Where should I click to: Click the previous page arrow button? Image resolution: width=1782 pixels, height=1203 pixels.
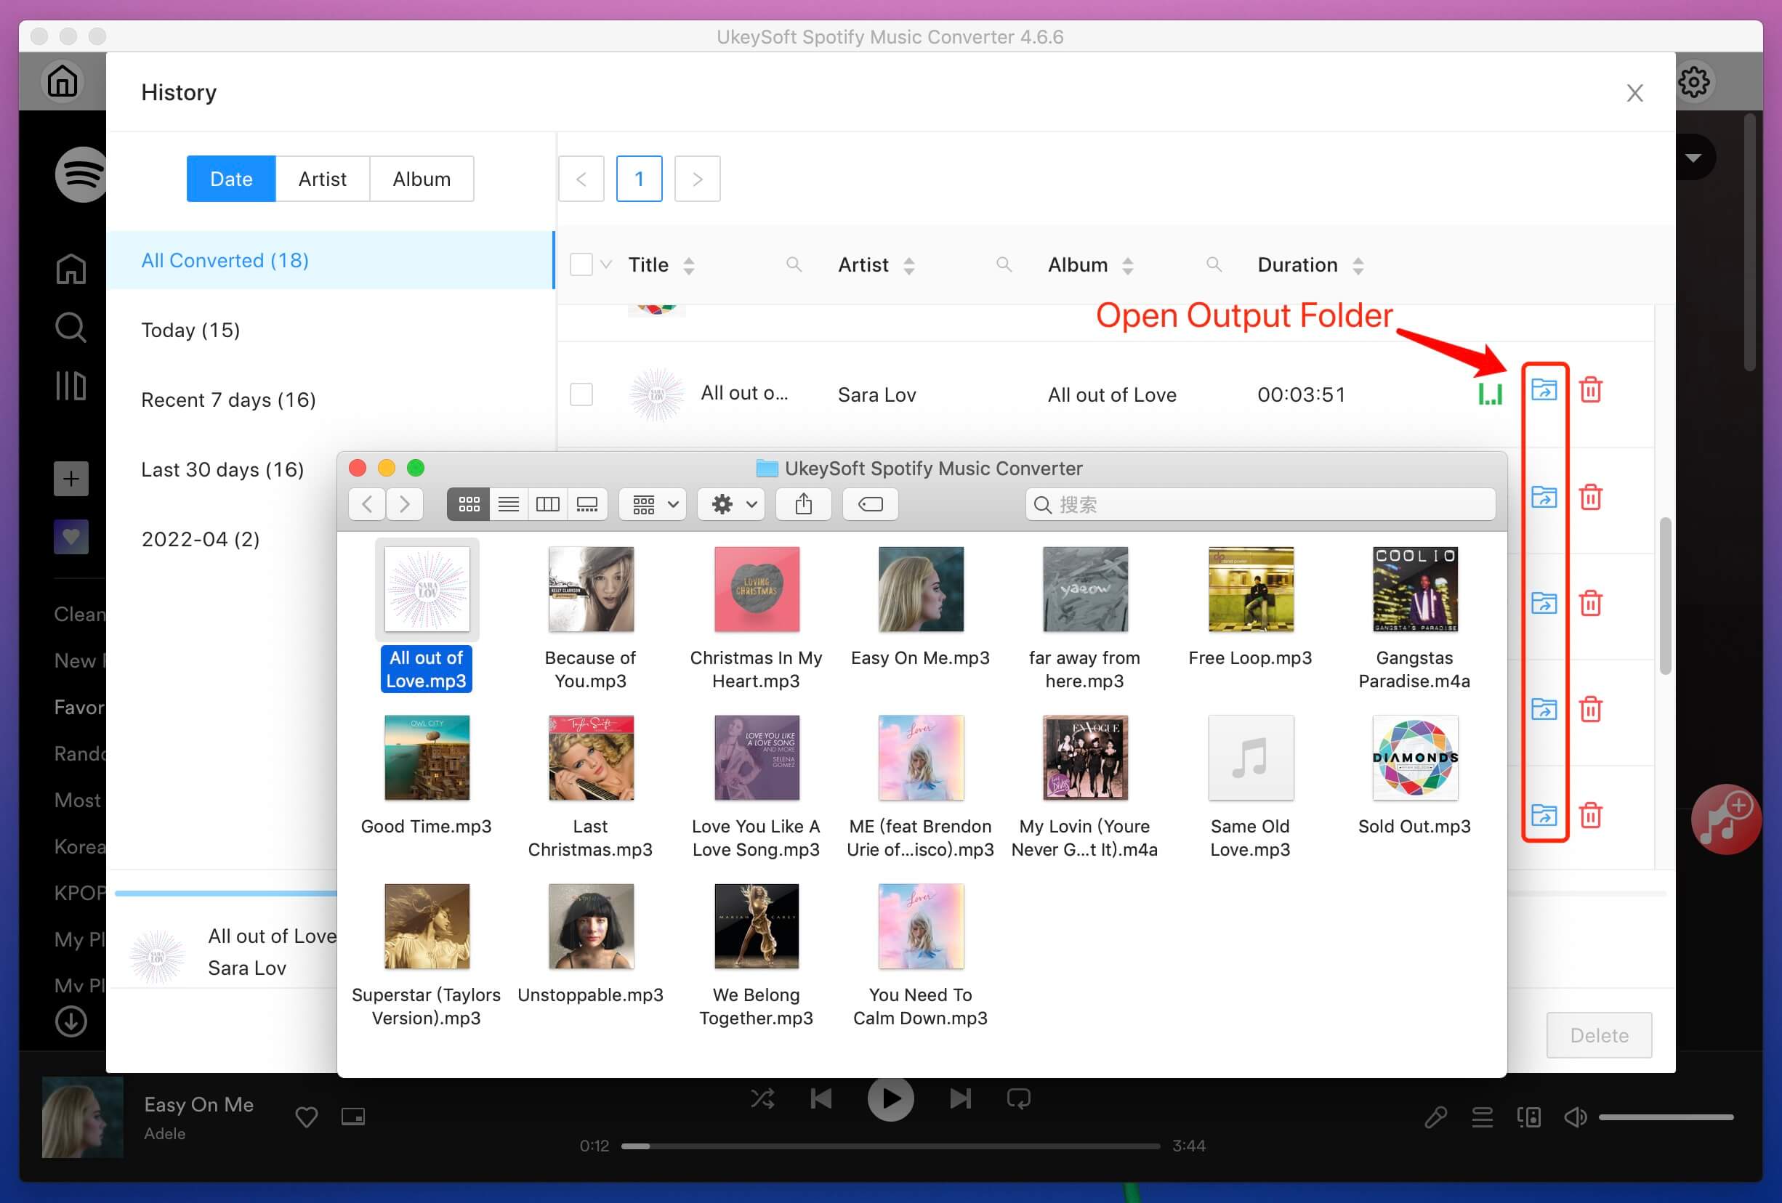tap(580, 177)
